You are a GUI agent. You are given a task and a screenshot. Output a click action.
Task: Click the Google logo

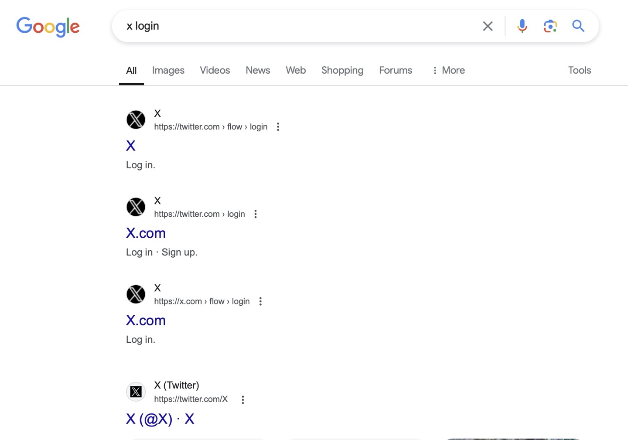click(48, 27)
